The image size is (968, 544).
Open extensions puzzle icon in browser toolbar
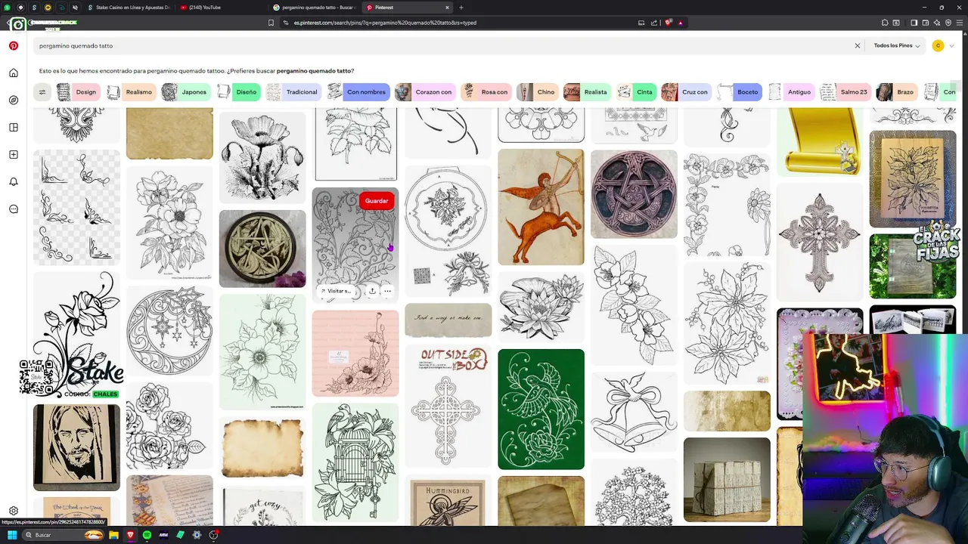885,23
